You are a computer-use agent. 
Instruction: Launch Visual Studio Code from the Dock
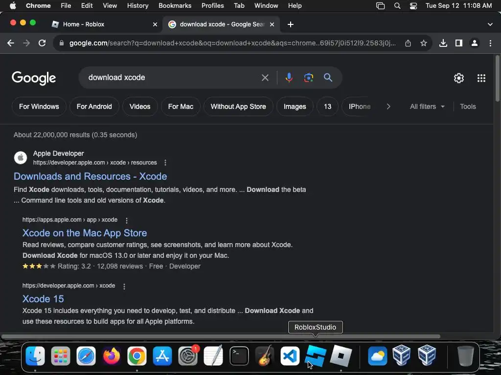click(x=290, y=355)
